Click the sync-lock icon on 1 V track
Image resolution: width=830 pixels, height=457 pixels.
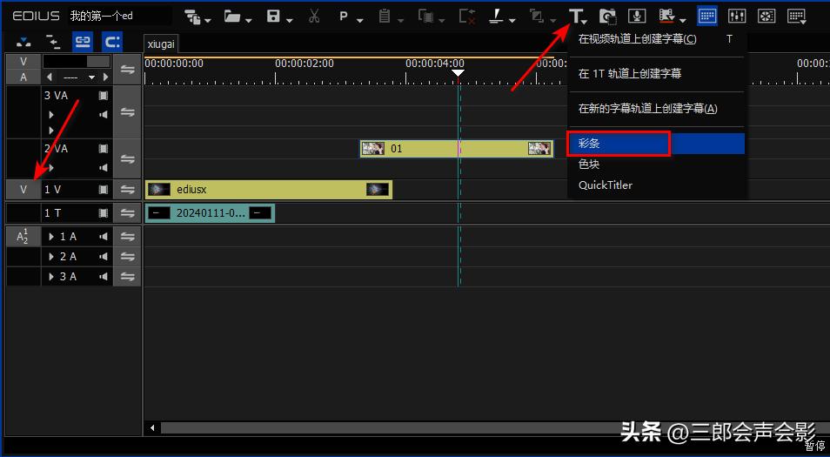tap(127, 190)
